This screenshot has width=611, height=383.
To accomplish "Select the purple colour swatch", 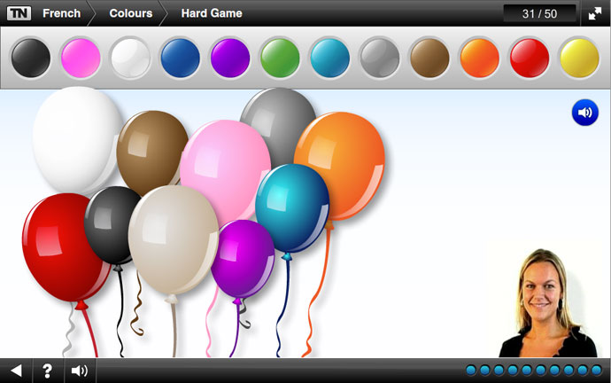I will [x=230, y=58].
